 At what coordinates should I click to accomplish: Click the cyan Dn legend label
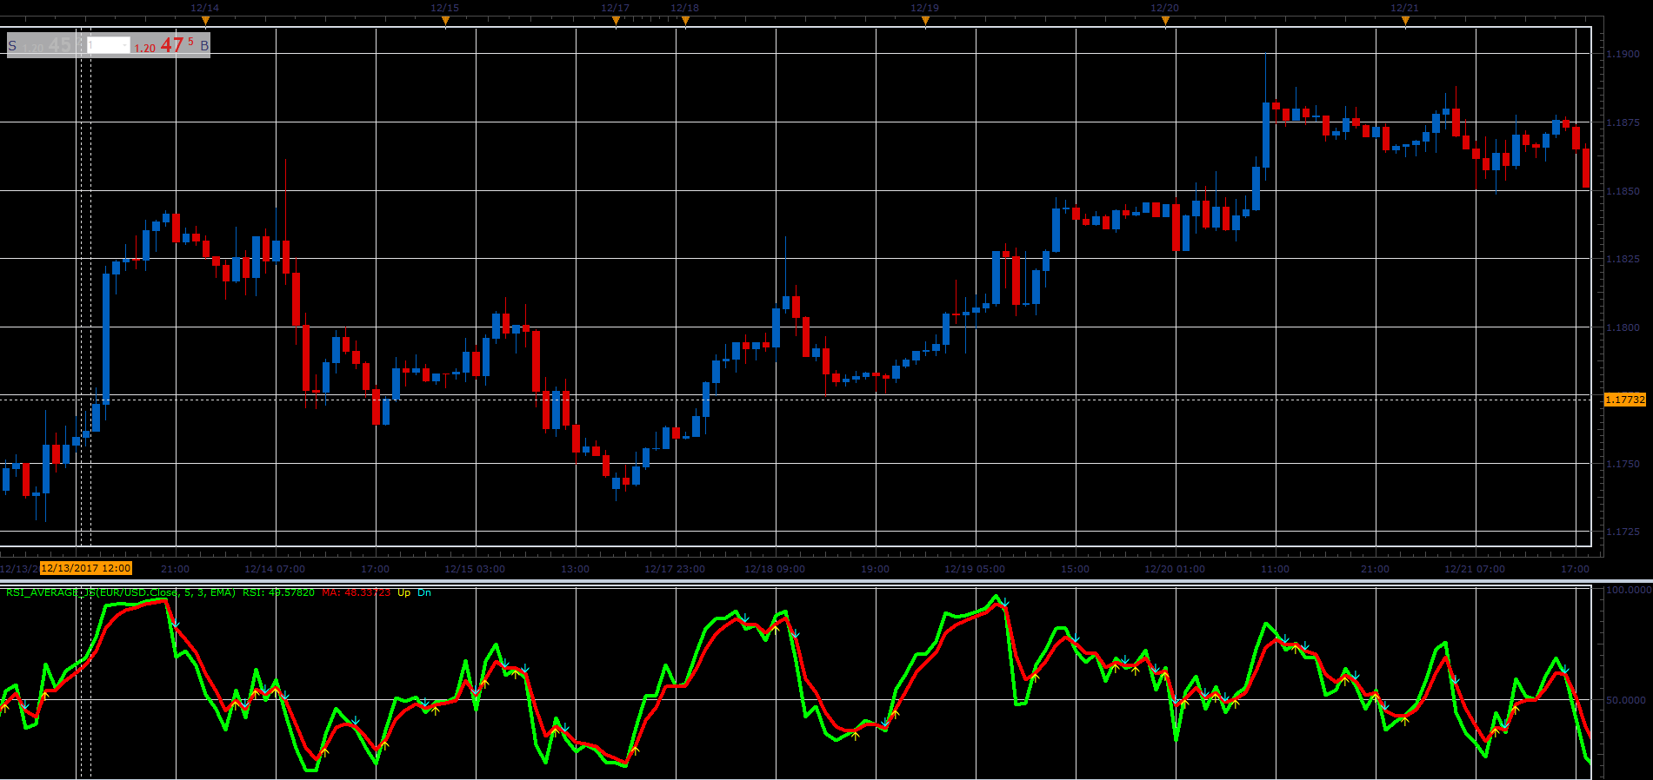[x=424, y=592]
